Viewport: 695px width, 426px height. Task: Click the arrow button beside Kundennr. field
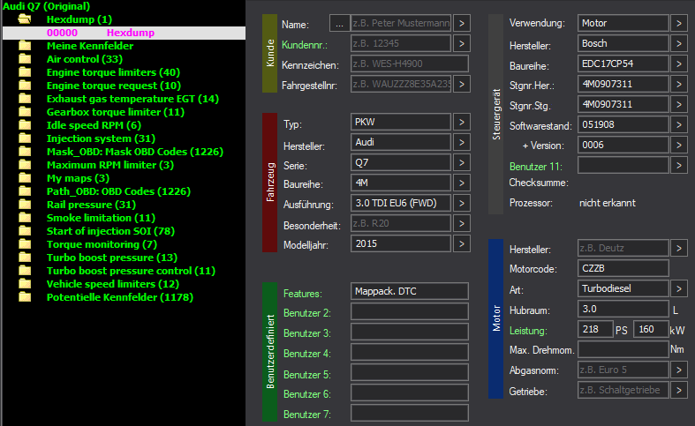click(x=463, y=43)
